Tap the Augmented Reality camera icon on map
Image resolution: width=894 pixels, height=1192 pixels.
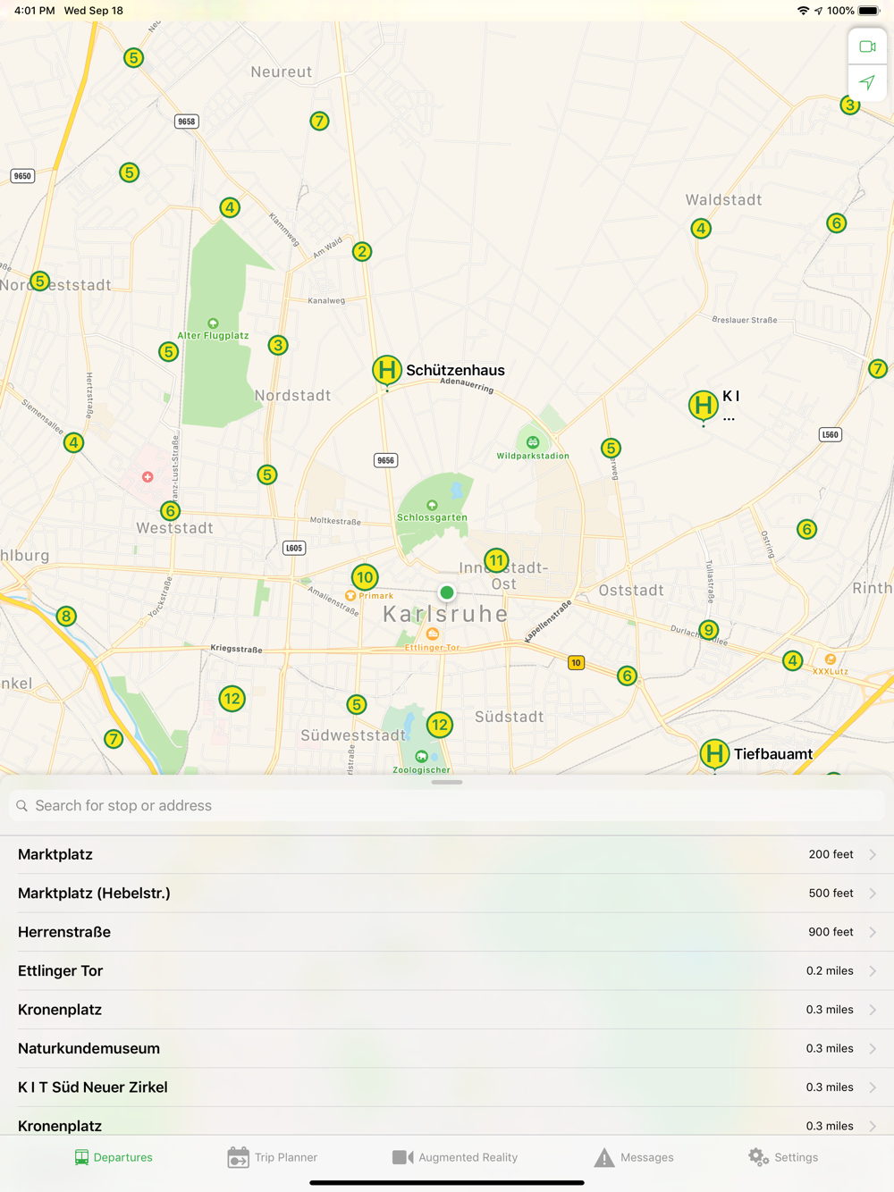click(x=867, y=46)
